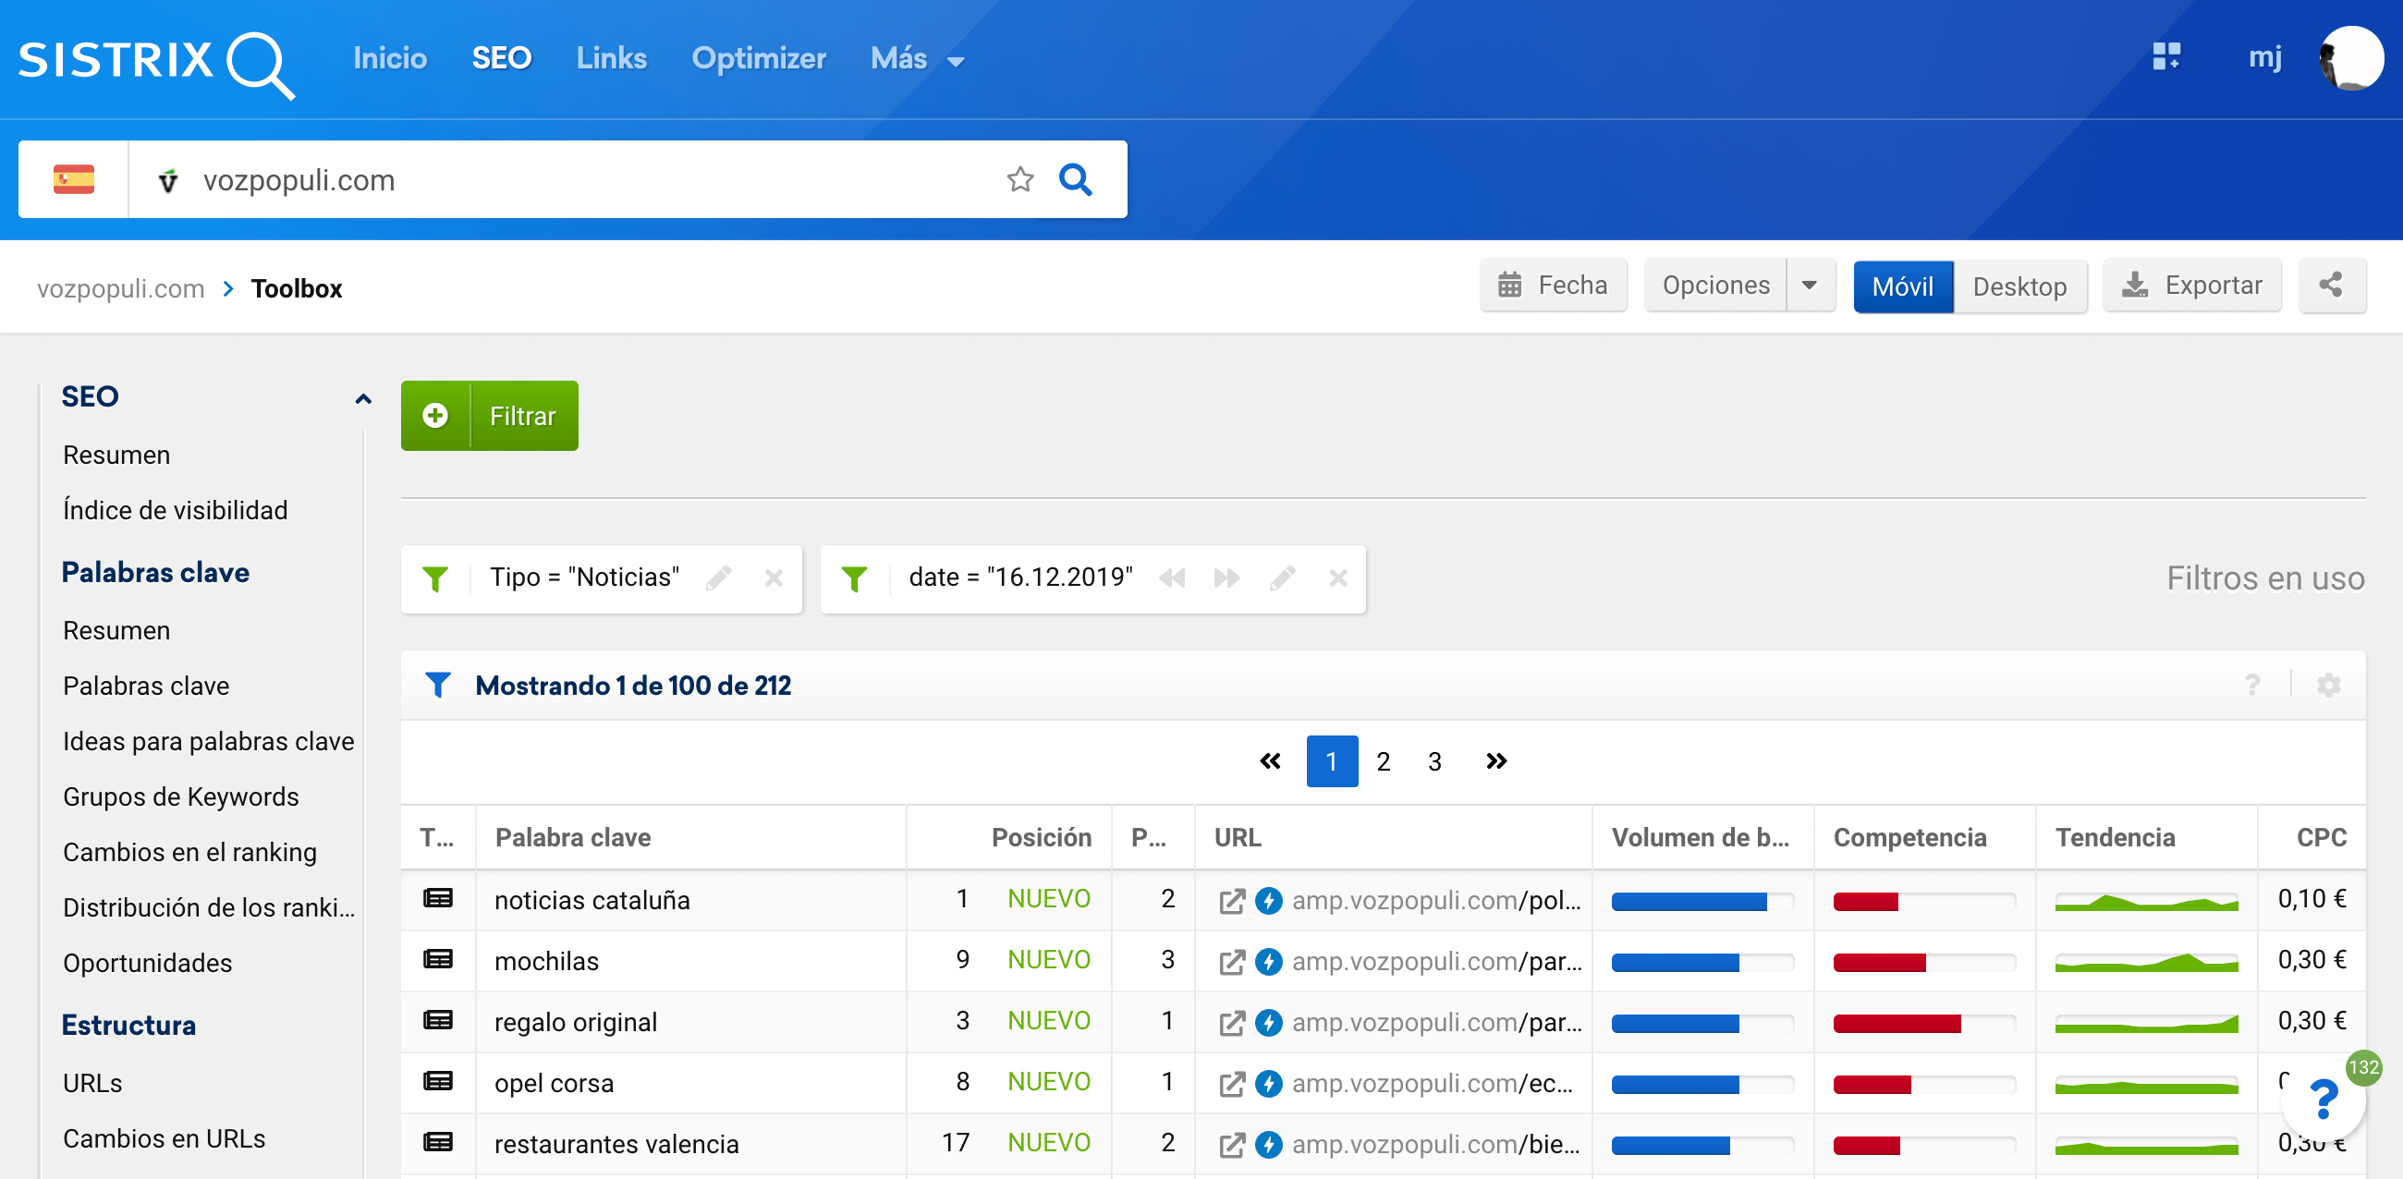This screenshot has width=2403, height=1179.
Task: Open external link for noticias cataluña URL
Action: click(x=1231, y=901)
